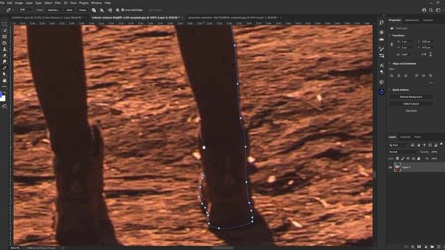Select the Frame tool in the left toolbar

[4, 37]
